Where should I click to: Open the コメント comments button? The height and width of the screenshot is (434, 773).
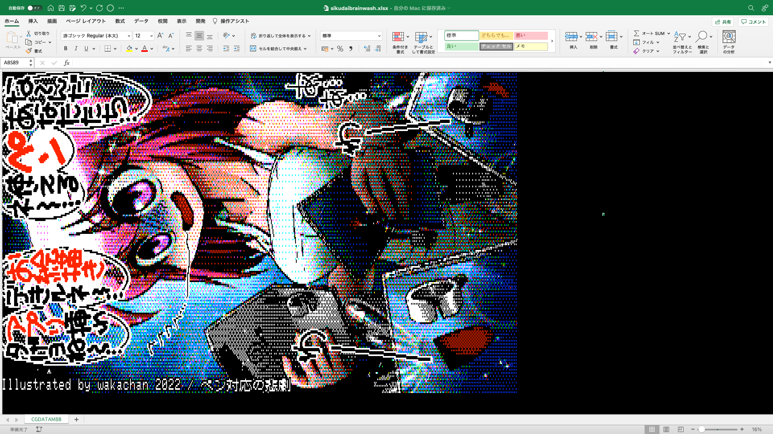coord(753,22)
